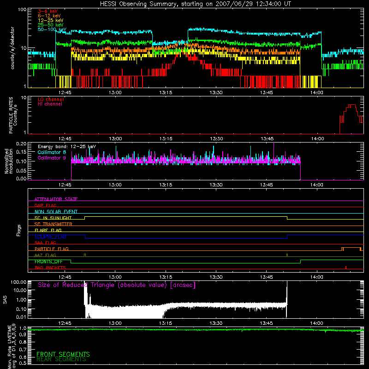Screen dimensions: 369x369
Task: Click the Collimator 8 legend label
Action: click(52, 152)
